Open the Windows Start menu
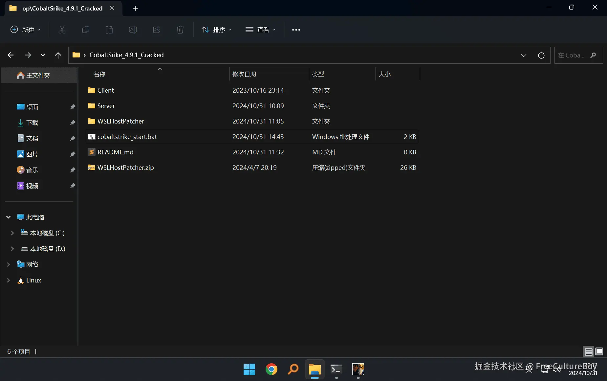 pyautogui.click(x=249, y=370)
